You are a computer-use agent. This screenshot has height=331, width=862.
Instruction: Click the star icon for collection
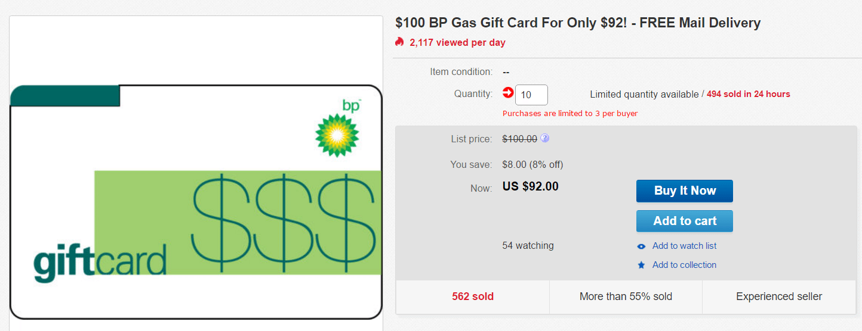click(641, 266)
